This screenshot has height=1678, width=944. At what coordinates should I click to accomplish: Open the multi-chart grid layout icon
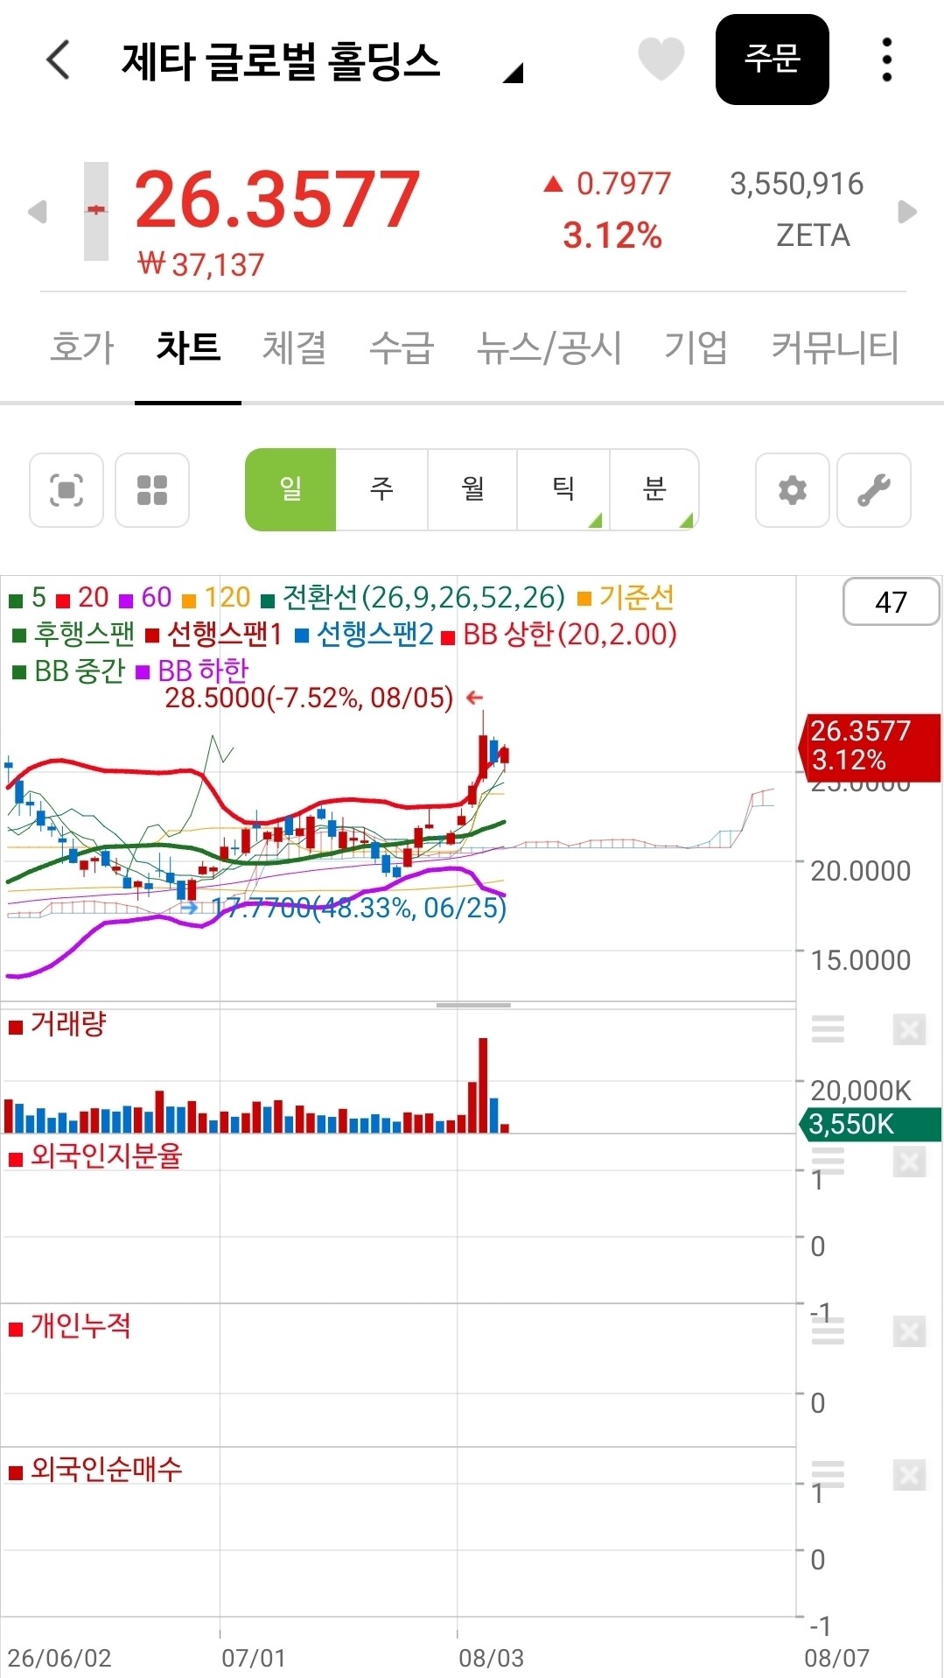(152, 490)
